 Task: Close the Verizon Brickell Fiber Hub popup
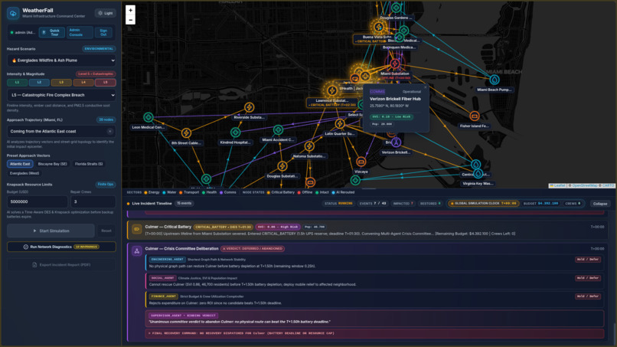tap(426, 87)
